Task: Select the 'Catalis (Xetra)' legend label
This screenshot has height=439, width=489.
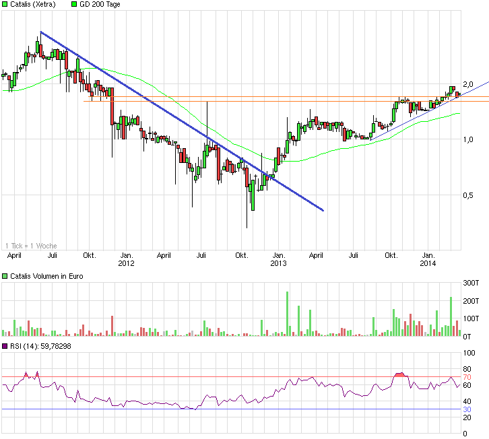Action: [33, 4]
